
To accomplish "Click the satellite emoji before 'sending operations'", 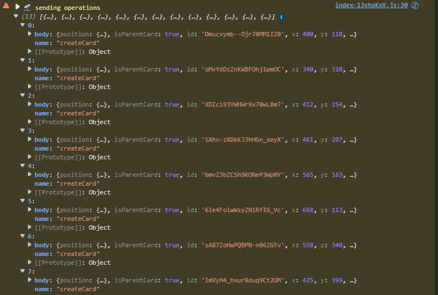I will tap(26, 8).
